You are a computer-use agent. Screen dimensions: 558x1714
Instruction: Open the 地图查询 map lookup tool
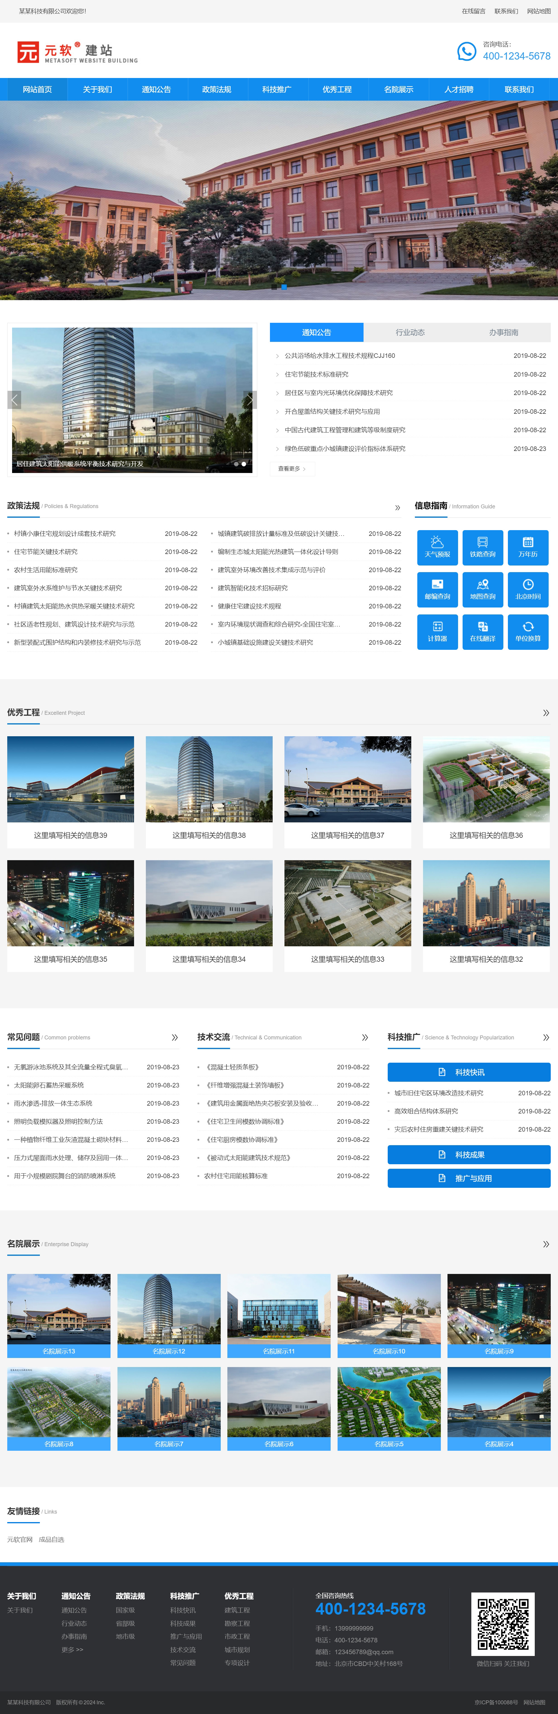point(482,590)
